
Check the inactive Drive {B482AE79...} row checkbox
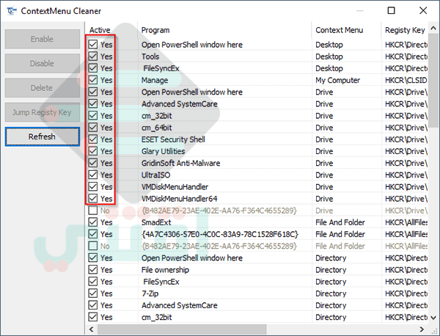(x=93, y=211)
